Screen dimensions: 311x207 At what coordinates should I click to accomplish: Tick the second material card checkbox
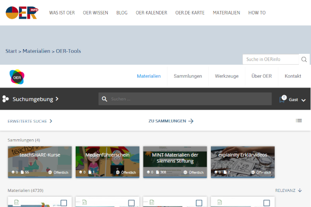(x=131, y=203)
